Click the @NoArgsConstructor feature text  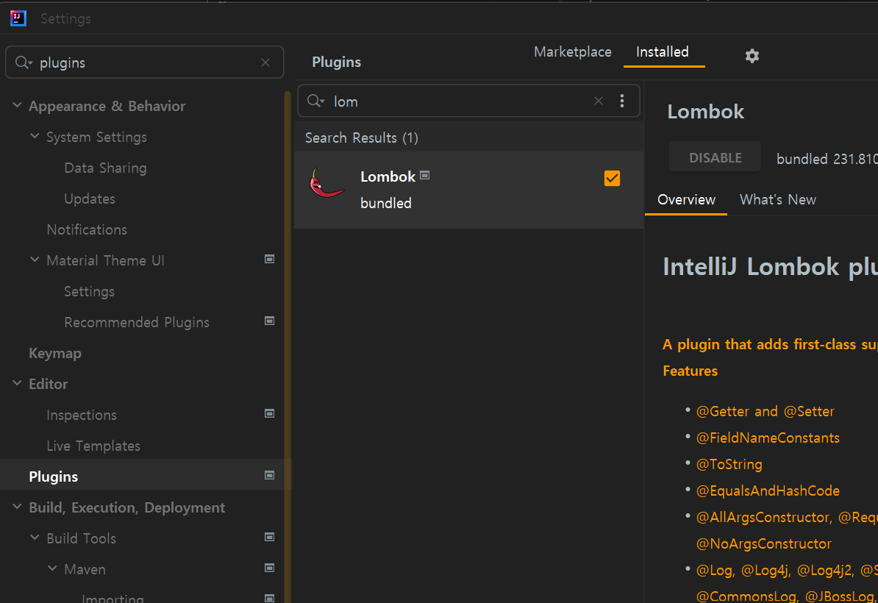click(764, 543)
